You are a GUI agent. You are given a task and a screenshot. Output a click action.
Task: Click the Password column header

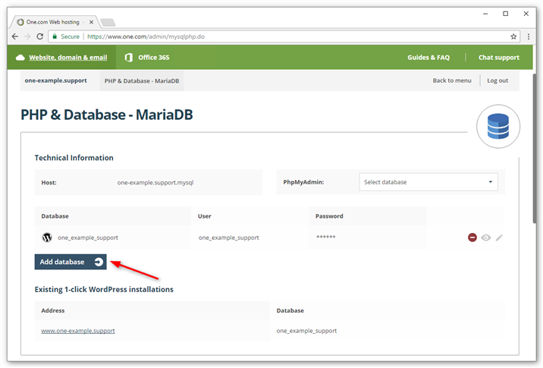click(x=329, y=216)
